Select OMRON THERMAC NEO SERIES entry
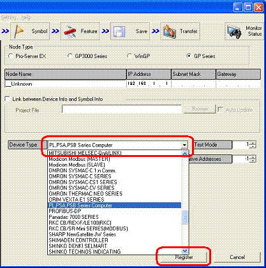The height and width of the screenshot is (268, 266). [x=115, y=194]
